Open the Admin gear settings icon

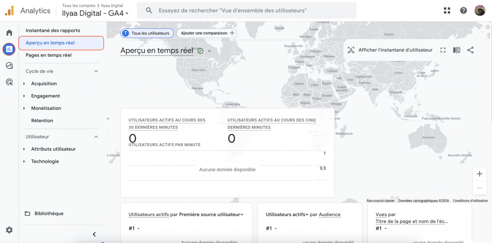pos(9,230)
